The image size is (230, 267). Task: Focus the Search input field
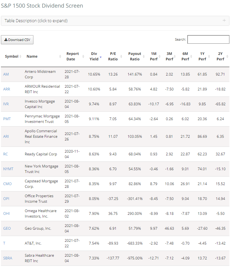click(208, 39)
